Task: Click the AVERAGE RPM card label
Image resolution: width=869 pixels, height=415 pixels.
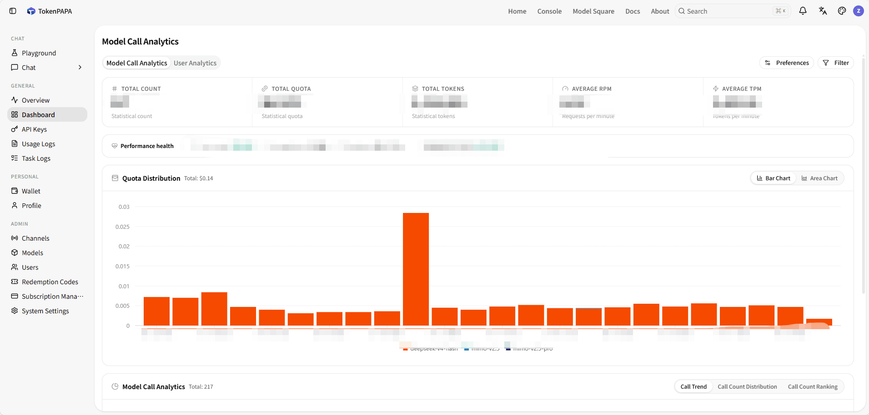Action: click(592, 89)
